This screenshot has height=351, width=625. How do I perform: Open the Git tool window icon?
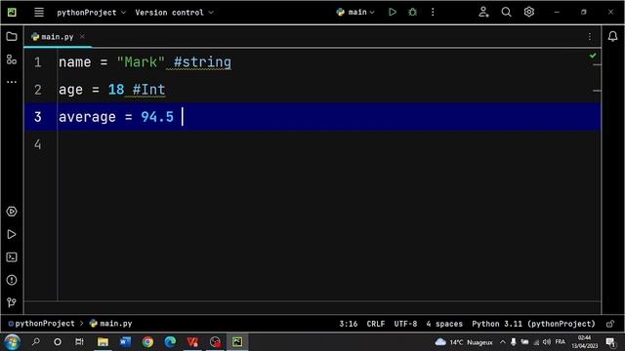pos(12,302)
